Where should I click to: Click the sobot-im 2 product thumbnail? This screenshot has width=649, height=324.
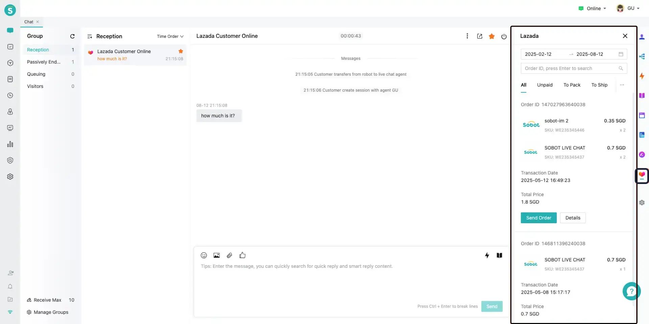(x=531, y=124)
